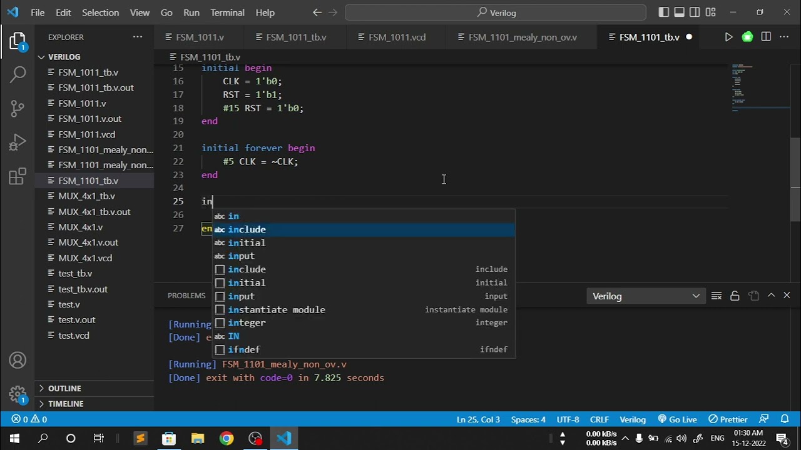Image resolution: width=801 pixels, height=450 pixels.
Task: Switch to the FSM_1011.vcd editor tab
Action: click(397, 37)
